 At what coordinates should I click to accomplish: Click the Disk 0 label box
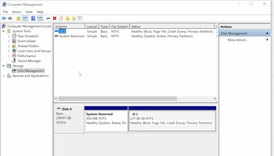(x=69, y=119)
